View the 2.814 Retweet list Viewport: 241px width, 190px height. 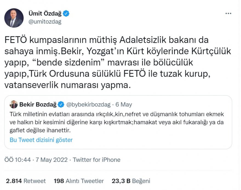click(26, 181)
